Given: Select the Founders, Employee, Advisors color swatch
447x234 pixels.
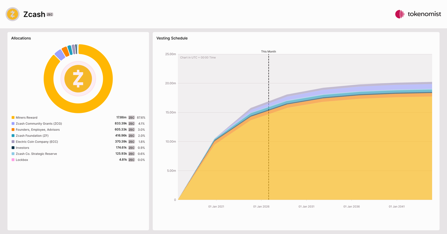Looking at the screenshot, I should (x=13, y=130).
